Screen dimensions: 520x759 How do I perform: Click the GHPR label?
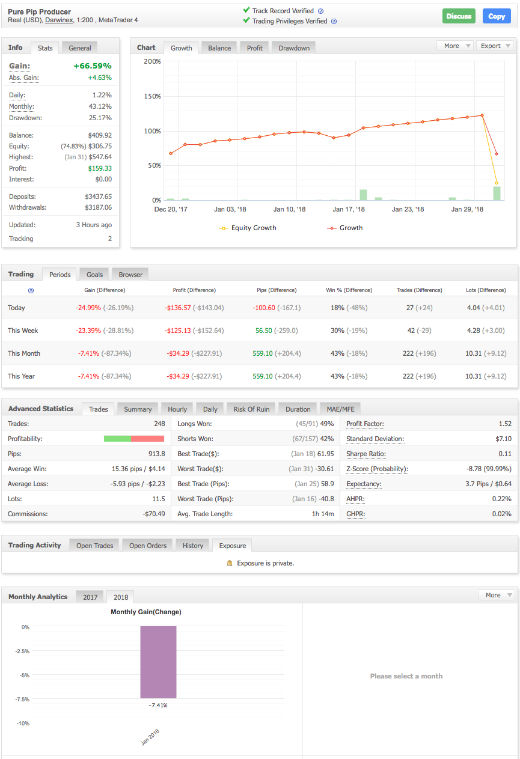click(355, 514)
